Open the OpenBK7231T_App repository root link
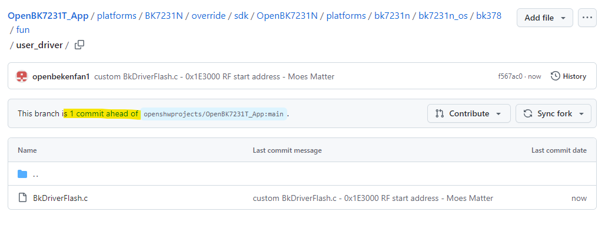The height and width of the screenshot is (225, 605). pos(48,16)
